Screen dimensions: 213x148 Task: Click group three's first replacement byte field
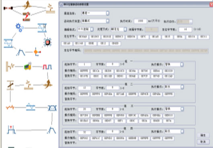pos(84,121)
